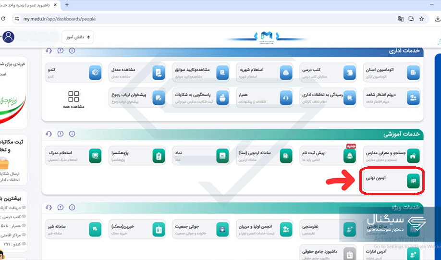Open a new browser tab
Screen dimensions: 441x260
67,5
